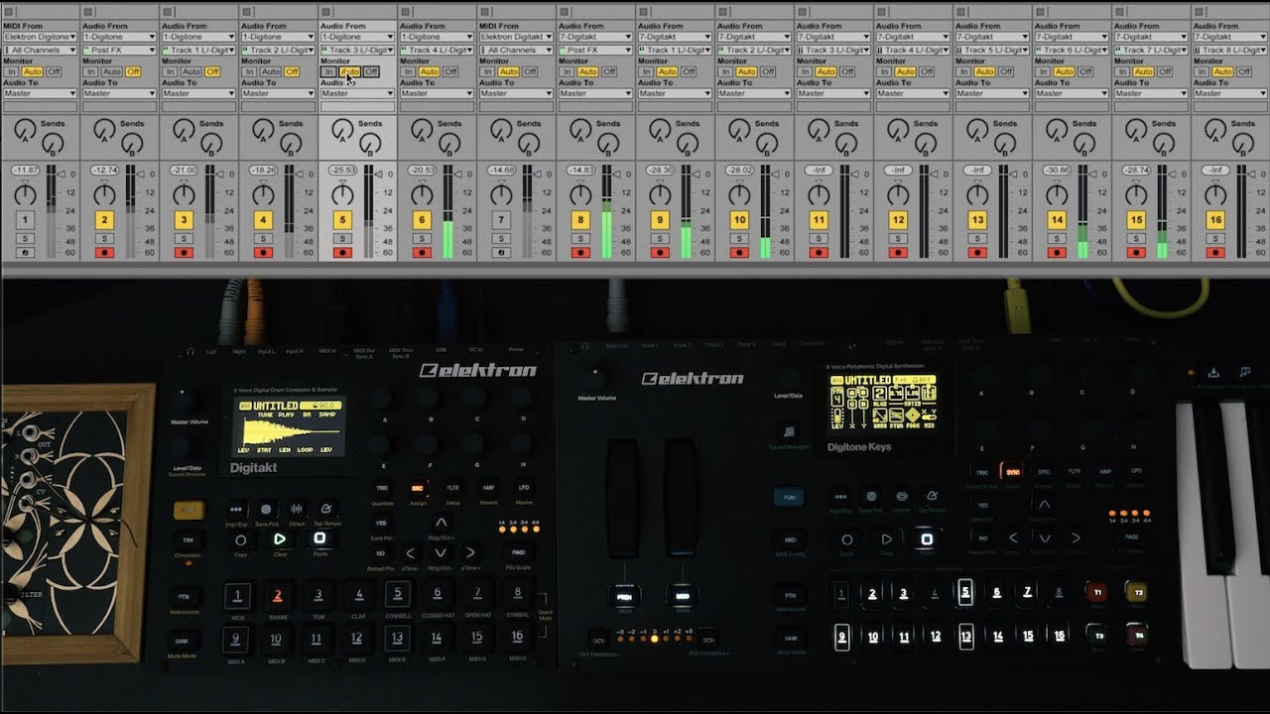
Task: Click the MIDI arm icon on track 7
Action: coord(501,252)
